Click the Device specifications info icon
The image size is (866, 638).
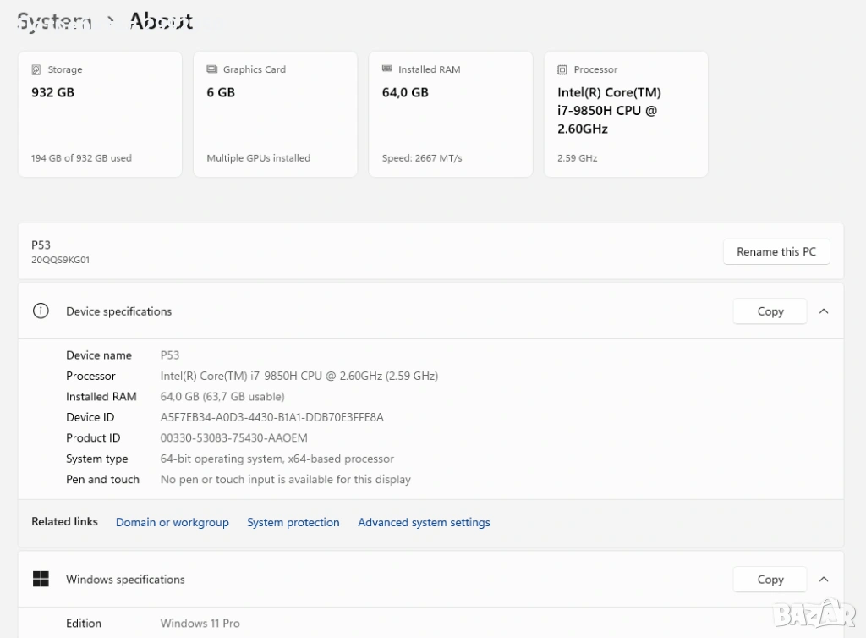click(x=41, y=311)
